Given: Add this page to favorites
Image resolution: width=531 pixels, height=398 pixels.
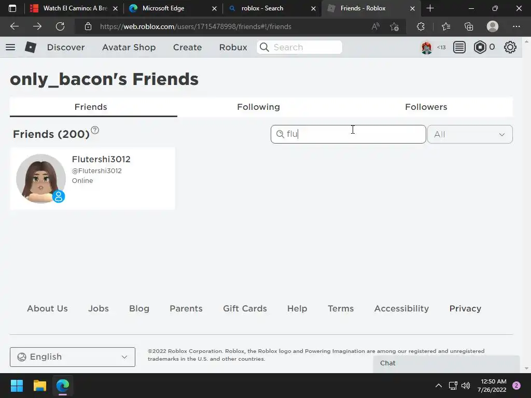Looking at the screenshot, I should pos(394,26).
